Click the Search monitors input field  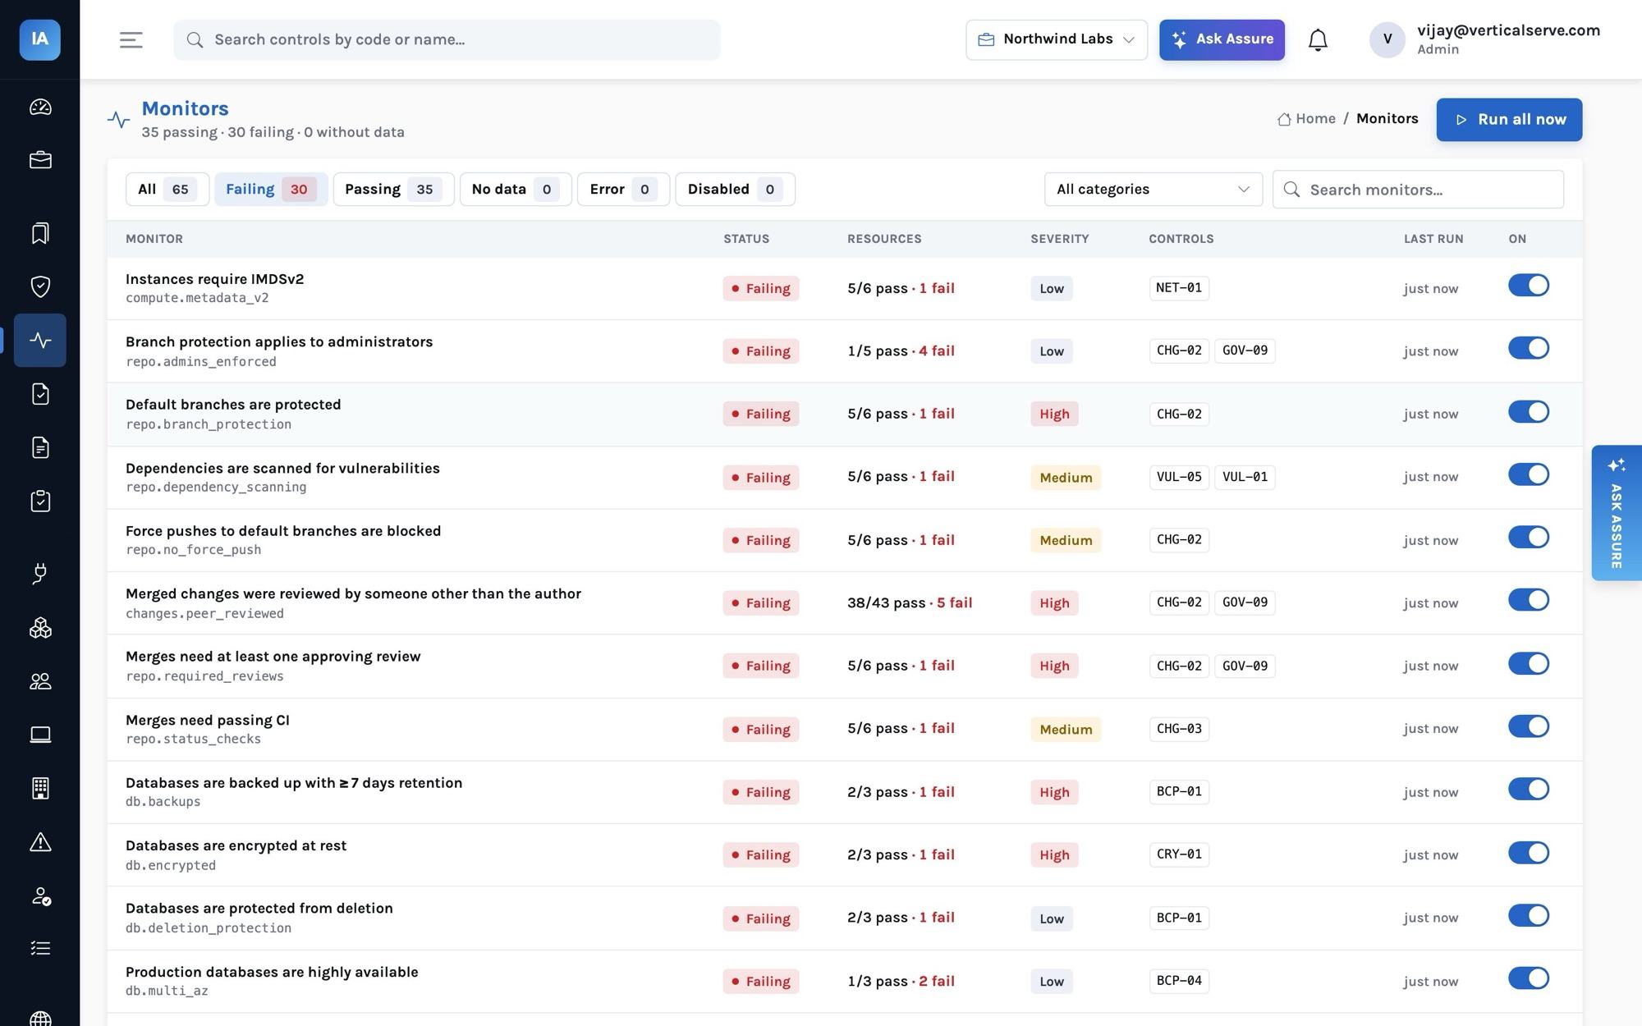click(x=1418, y=190)
